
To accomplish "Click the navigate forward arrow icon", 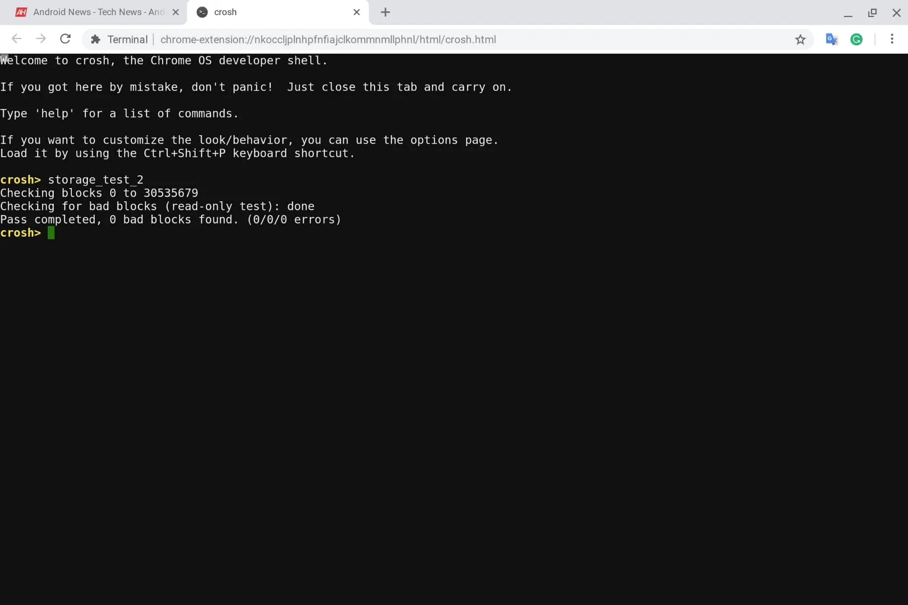I will click(x=40, y=39).
